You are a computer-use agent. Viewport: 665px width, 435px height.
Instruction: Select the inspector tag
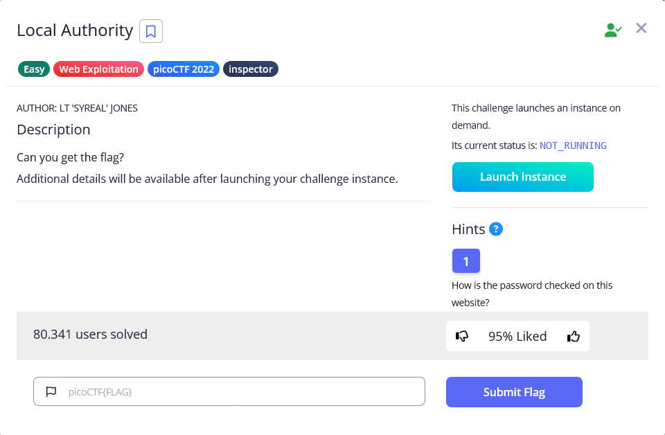tap(251, 69)
